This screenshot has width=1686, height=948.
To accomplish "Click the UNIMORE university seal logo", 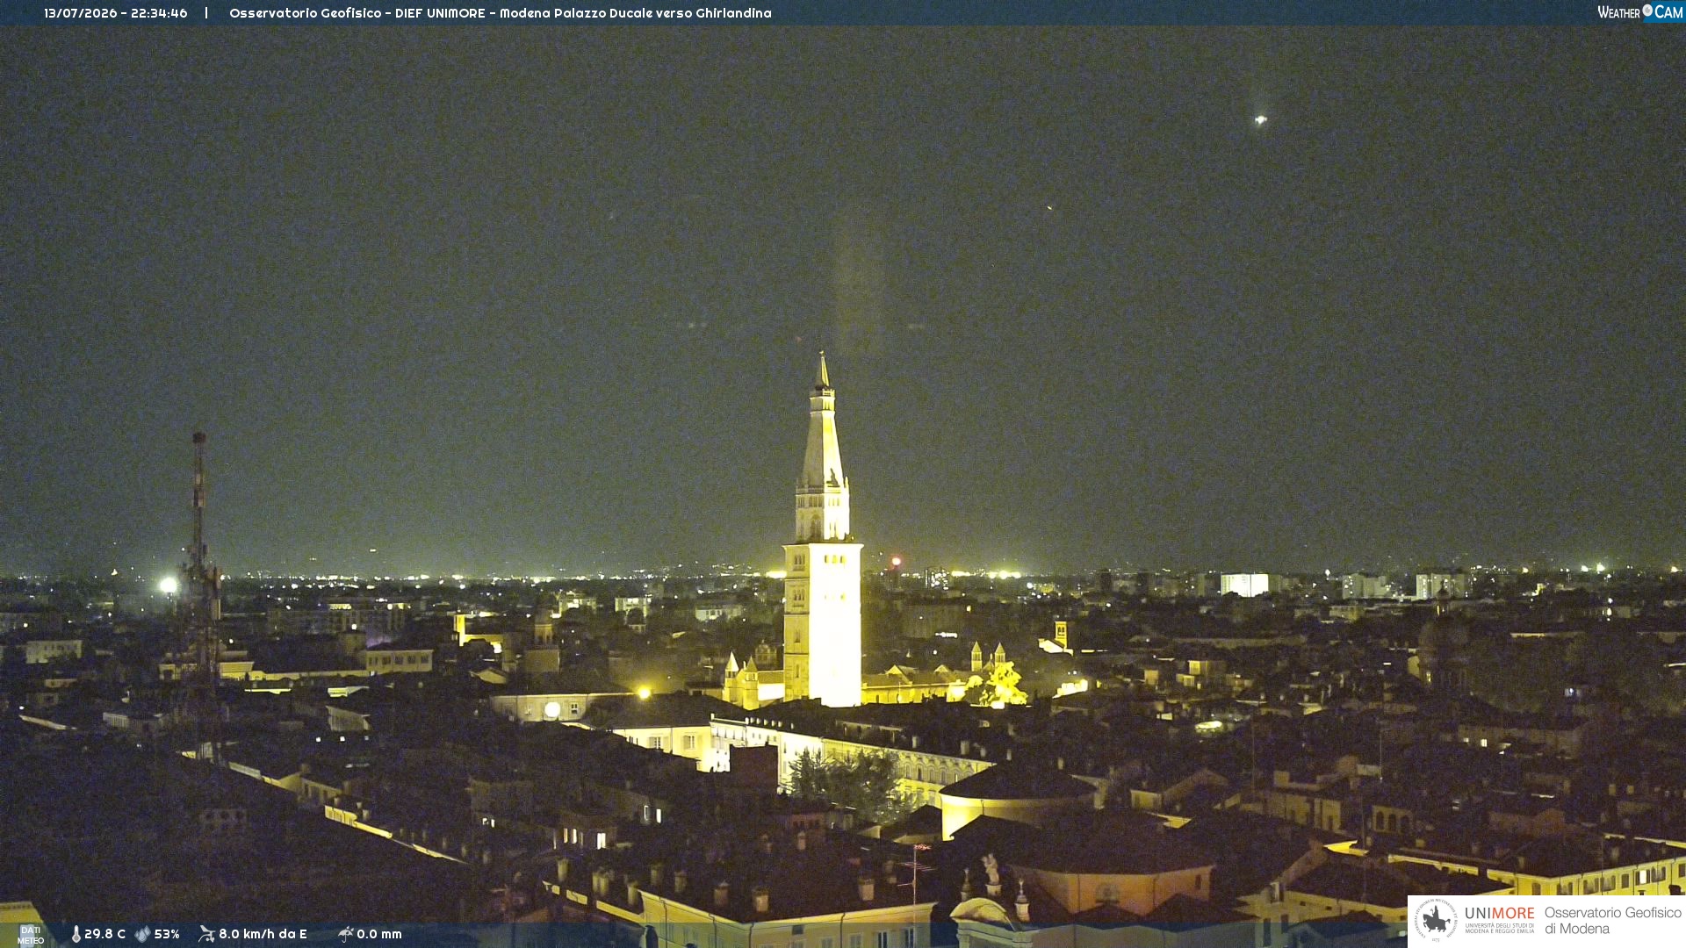I will point(1436,920).
